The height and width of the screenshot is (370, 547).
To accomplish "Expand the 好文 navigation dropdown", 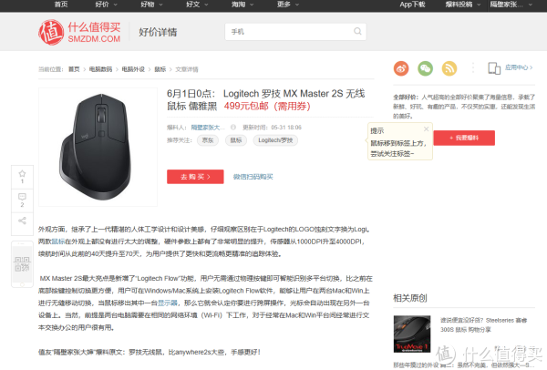I will click(x=197, y=5).
